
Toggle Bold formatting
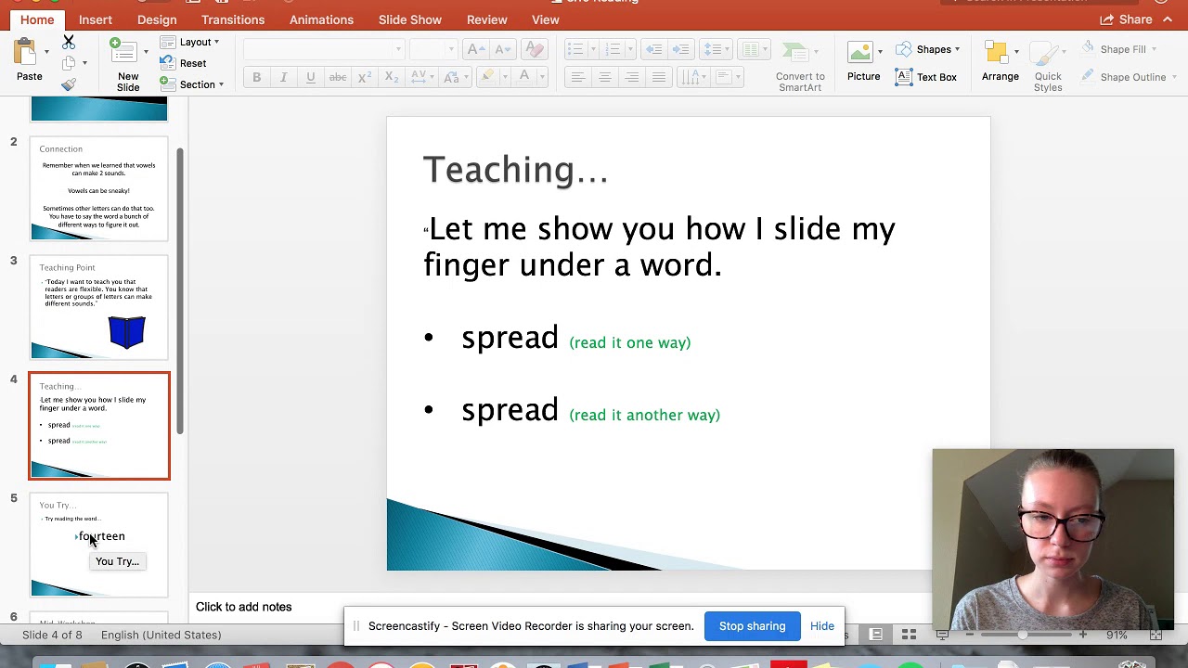click(256, 77)
